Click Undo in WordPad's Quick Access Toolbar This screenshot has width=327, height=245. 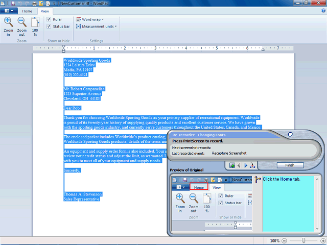point(20,4)
